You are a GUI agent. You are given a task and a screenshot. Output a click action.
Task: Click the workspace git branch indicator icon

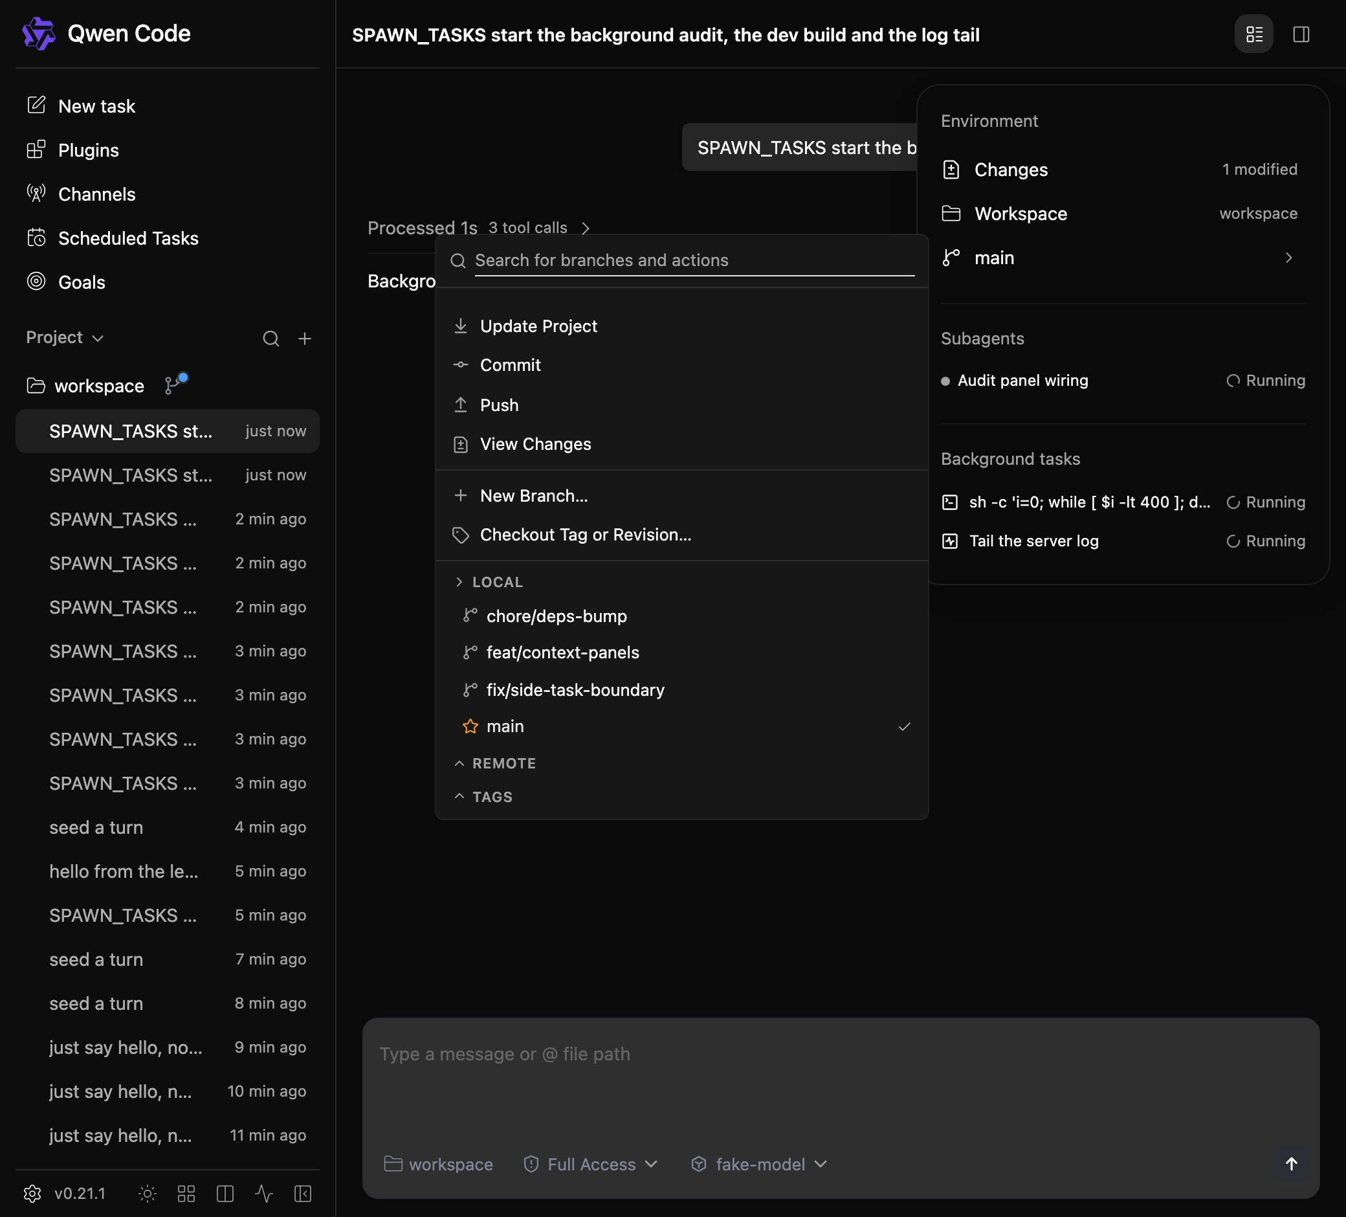point(175,383)
